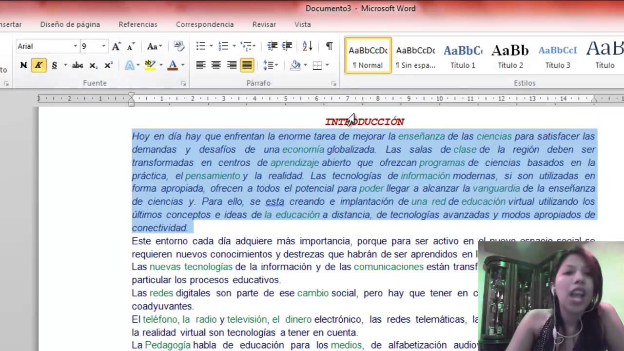Expand borders options arrow
The height and width of the screenshot is (351, 624).
coord(327,65)
